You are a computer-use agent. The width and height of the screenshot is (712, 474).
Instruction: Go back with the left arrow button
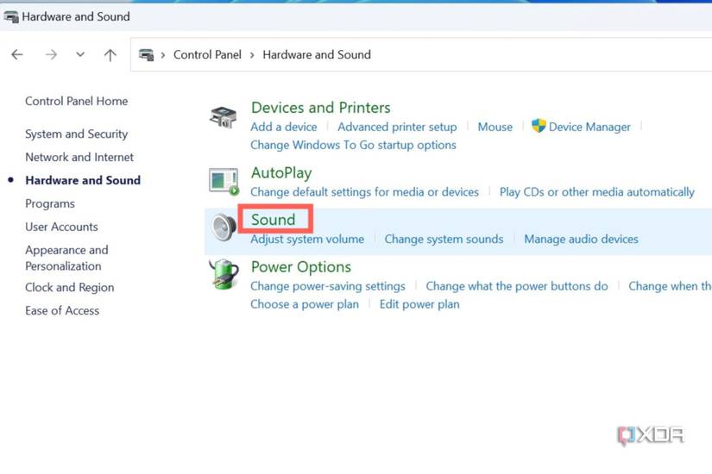click(17, 55)
